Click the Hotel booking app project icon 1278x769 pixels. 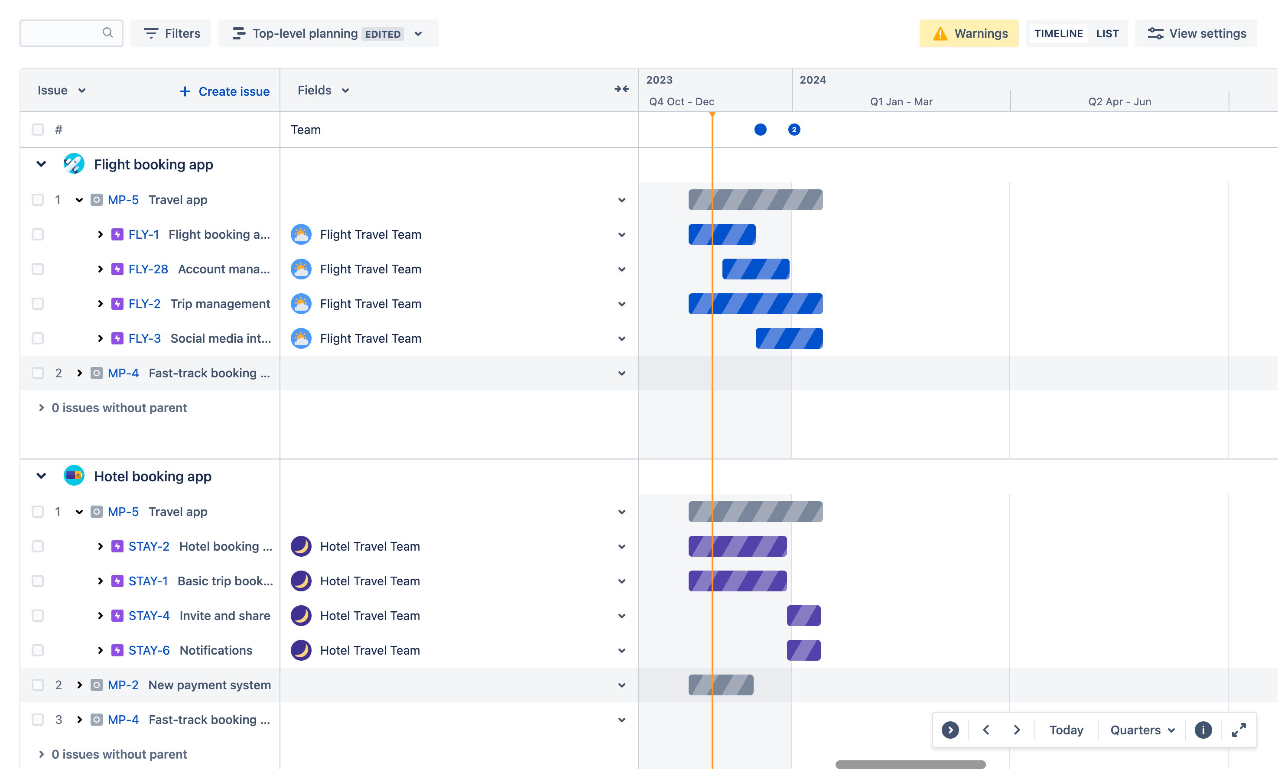74,477
